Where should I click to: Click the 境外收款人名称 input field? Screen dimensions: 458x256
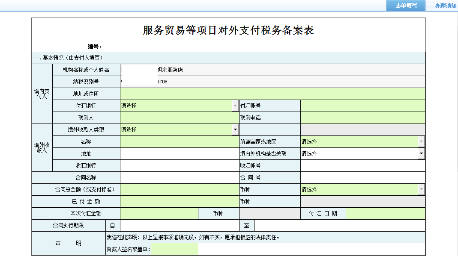coord(178,141)
